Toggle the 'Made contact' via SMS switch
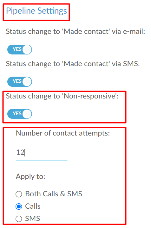151x228 pixels. [x=20, y=82]
